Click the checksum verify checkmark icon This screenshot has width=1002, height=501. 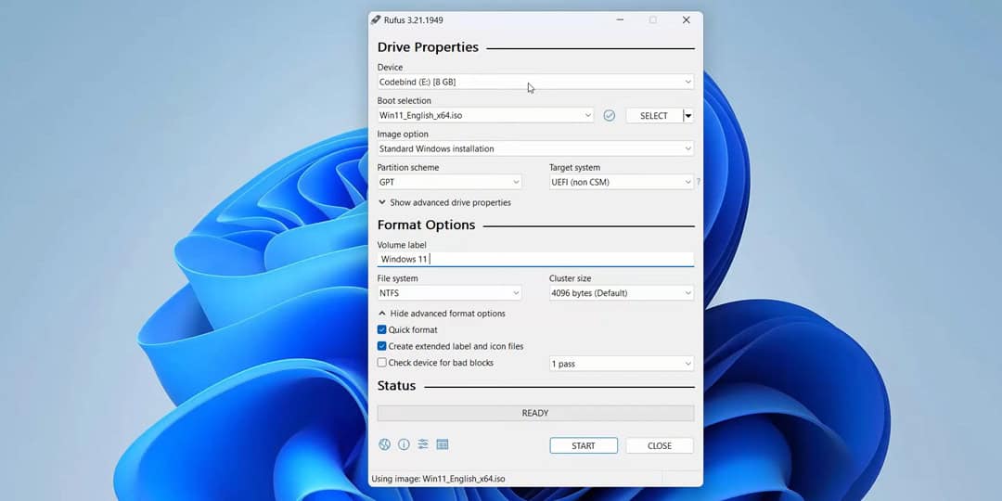tap(610, 115)
